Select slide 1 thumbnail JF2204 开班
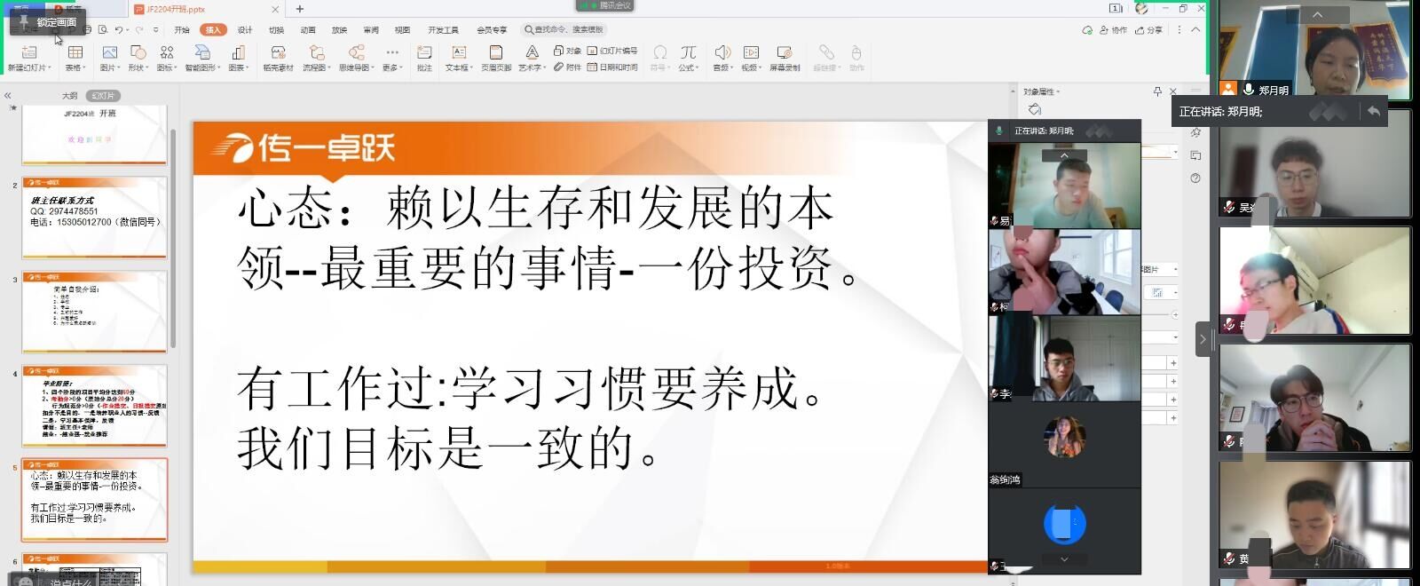Screen dimensions: 1420x586 tap(94, 135)
